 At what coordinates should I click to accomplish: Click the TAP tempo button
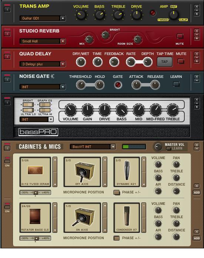tap(165, 62)
